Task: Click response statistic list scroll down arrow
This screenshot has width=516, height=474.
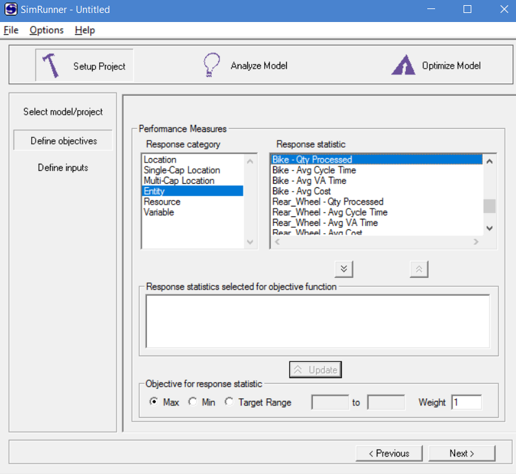Action: coord(489,228)
